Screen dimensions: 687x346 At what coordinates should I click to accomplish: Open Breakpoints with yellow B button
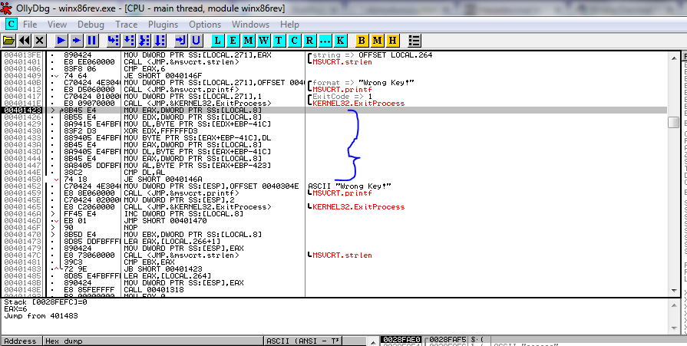(x=362, y=41)
